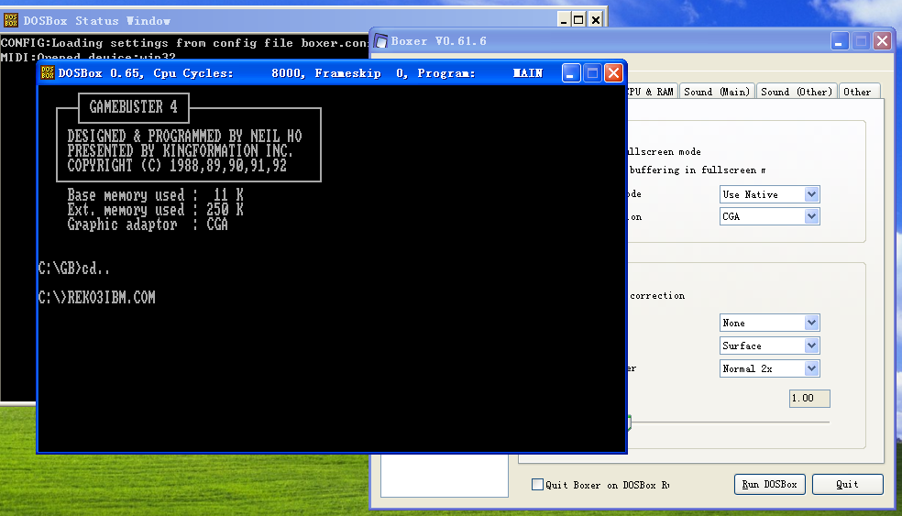
Task: Close the Boxer V0.61.6 window
Action: pyautogui.click(x=882, y=41)
